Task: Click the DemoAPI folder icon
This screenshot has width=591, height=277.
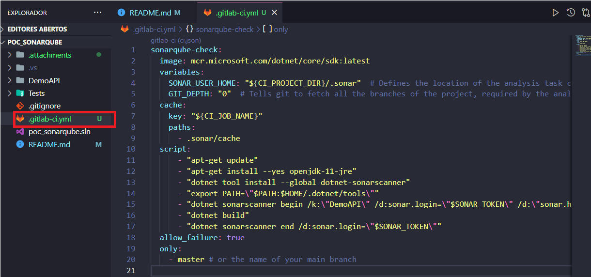Action: click(20, 80)
